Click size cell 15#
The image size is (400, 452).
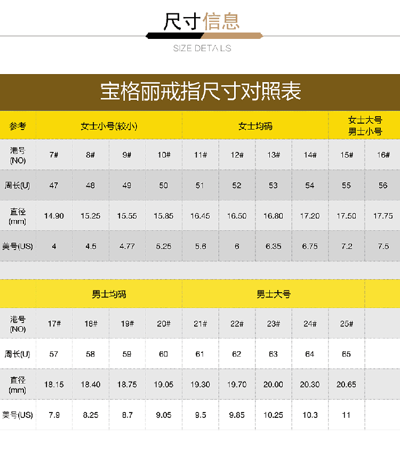[x=346, y=155]
